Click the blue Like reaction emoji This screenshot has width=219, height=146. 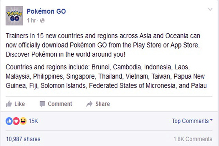9,121
